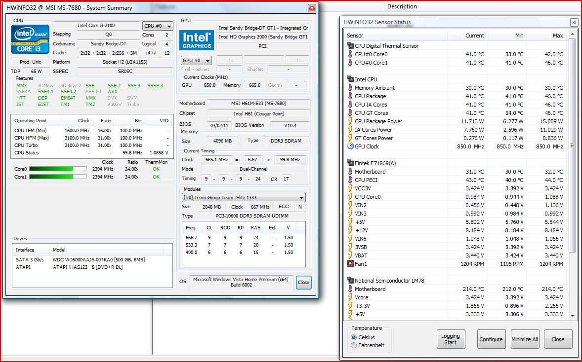The height and width of the screenshot is (362, 582).
Task: Click the CPU LFM (Min) row
Action: coord(92,130)
